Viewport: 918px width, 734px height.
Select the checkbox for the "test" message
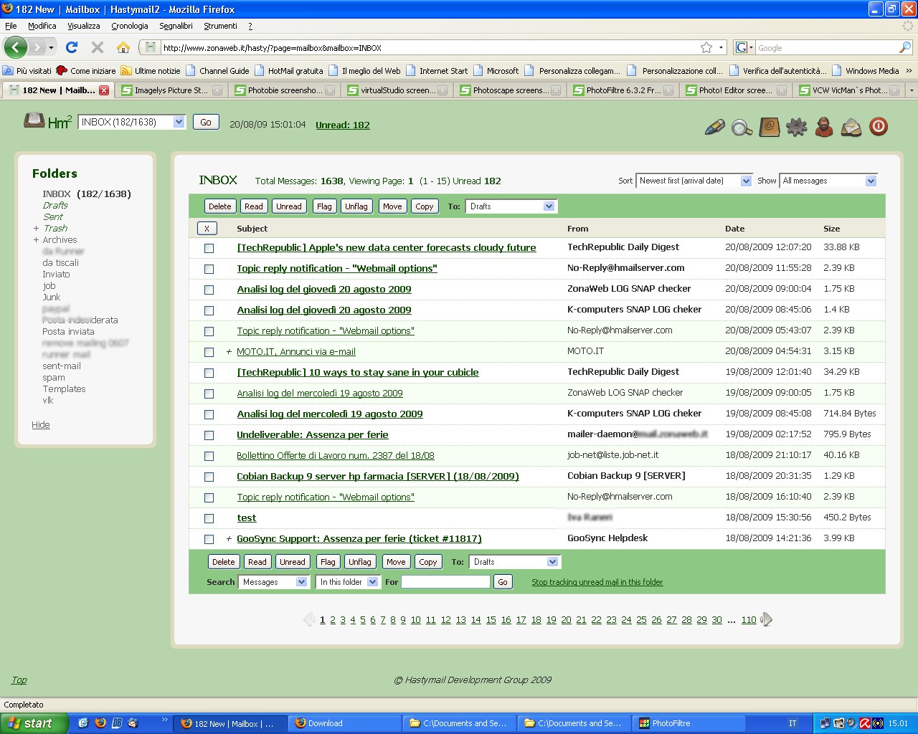[209, 518]
